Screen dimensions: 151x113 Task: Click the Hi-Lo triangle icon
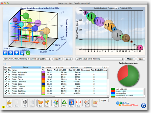click(x=64, y=103)
